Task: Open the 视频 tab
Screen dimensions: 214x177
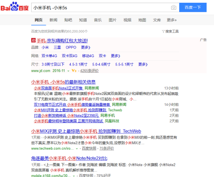Action: coord(127,20)
